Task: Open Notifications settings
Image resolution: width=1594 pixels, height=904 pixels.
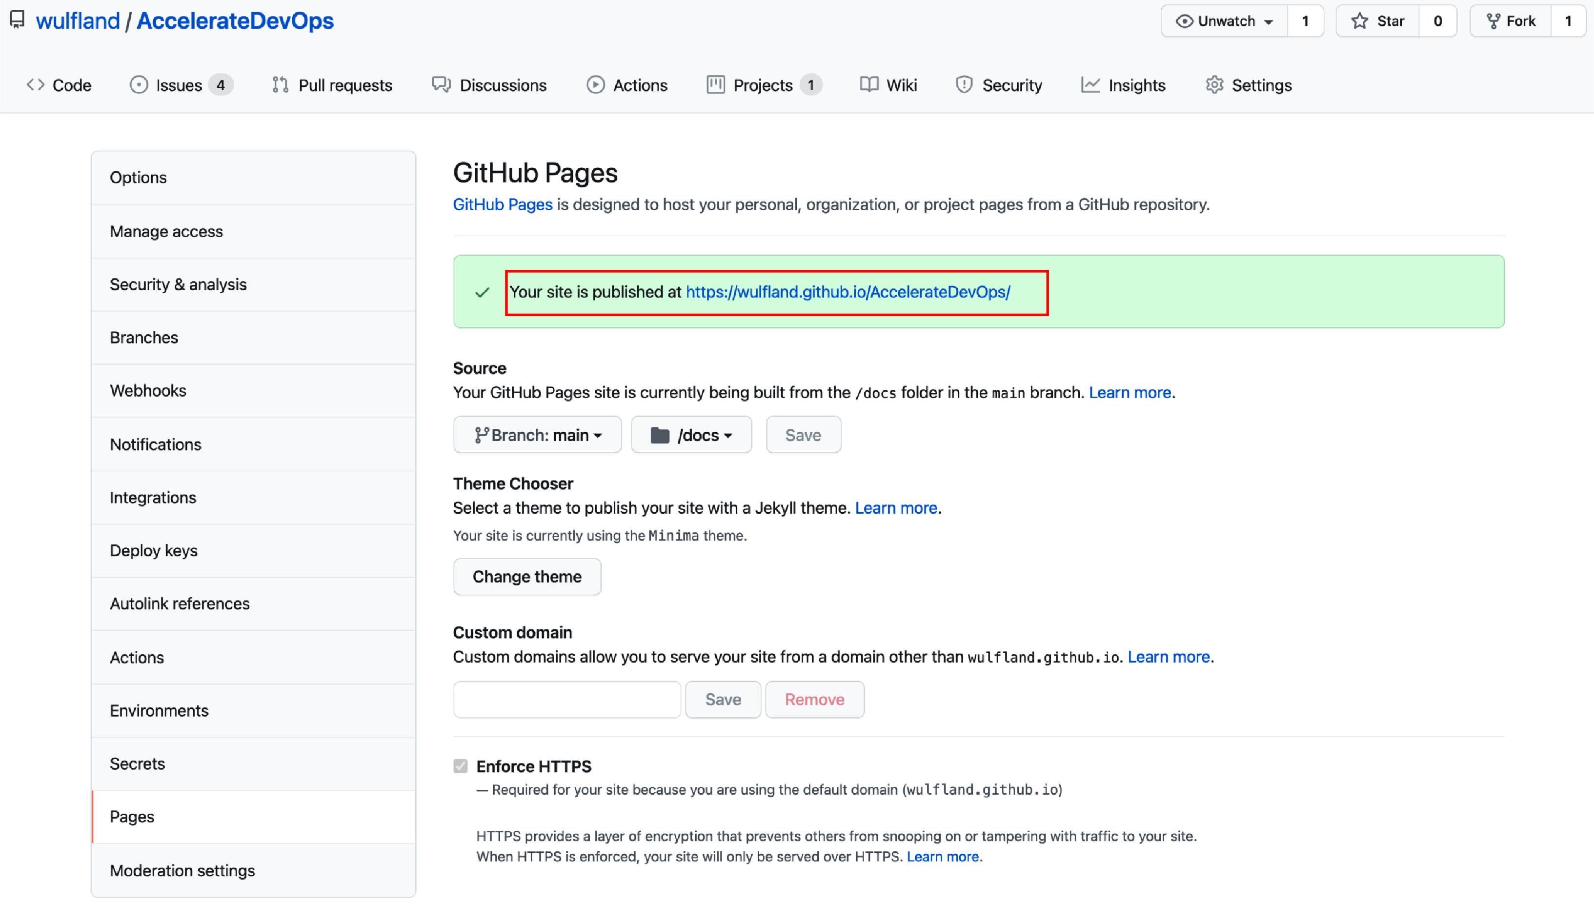Action: [253, 444]
